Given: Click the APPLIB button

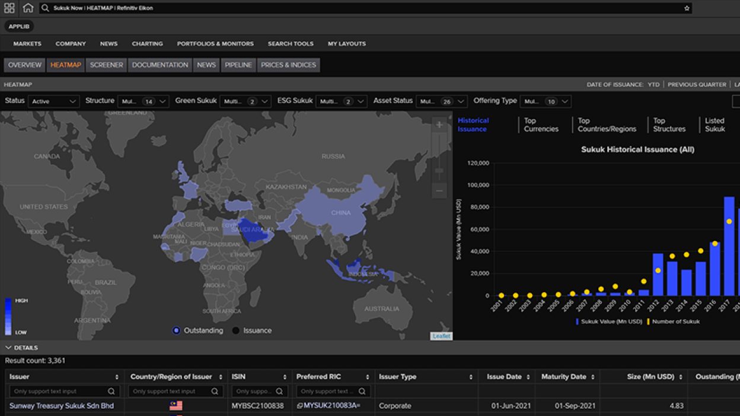Looking at the screenshot, I should [18, 26].
